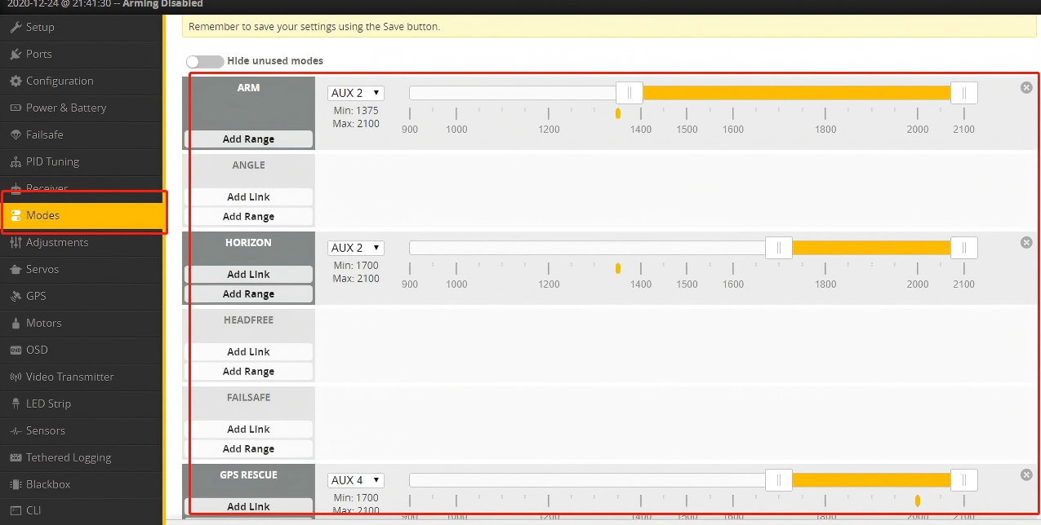Click the GPS globe icon
This screenshot has height=525, width=1041.
(x=16, y=296)
